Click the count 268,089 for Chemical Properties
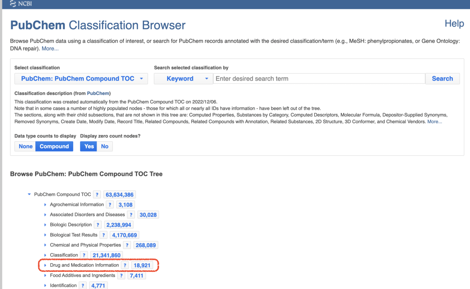470x289 pixels. coord(146,246)
